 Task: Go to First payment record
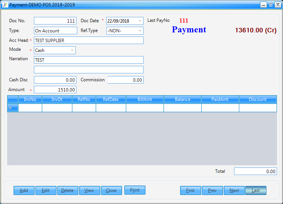click(x=190, y=190)
